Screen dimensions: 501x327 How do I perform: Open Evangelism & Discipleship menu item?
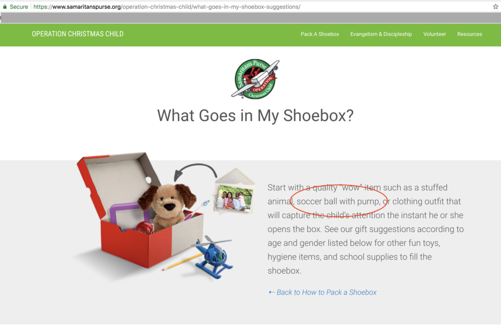(381, 34)
